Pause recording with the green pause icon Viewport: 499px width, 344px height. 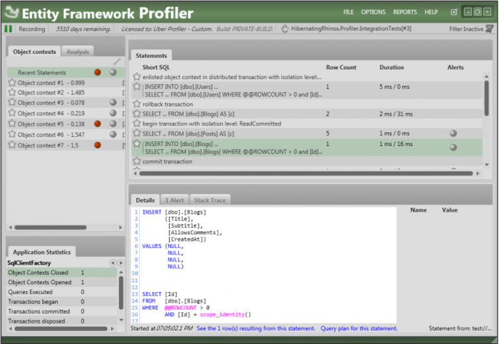coord(8,29)
